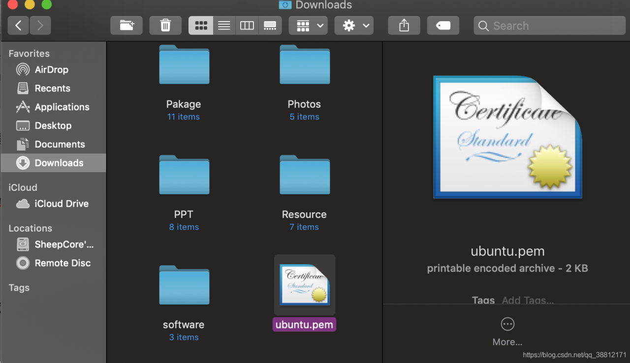The height and width of the screenshot is (363, 630).
Task: Go back with the left arrow
Action: tap(18, 26)
